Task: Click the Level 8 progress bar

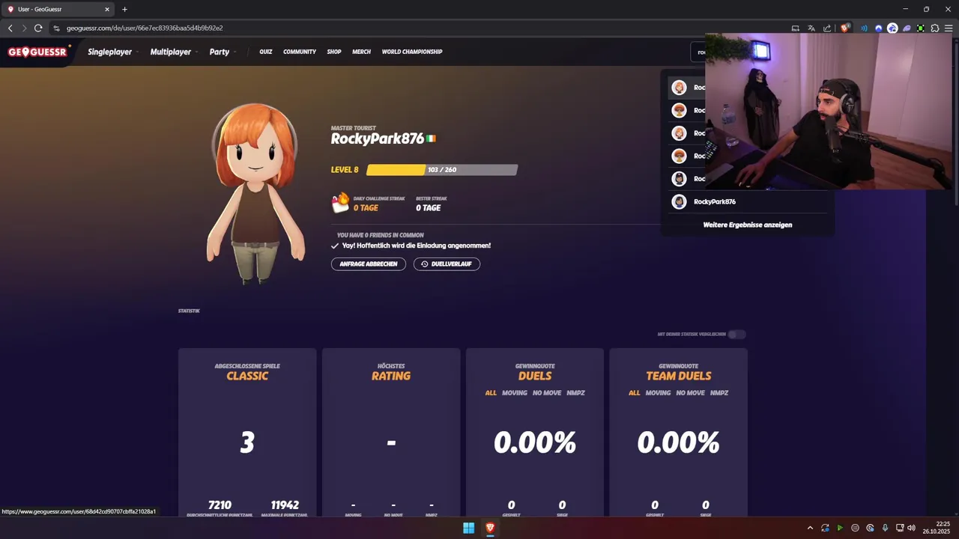Action: [442, 170]
